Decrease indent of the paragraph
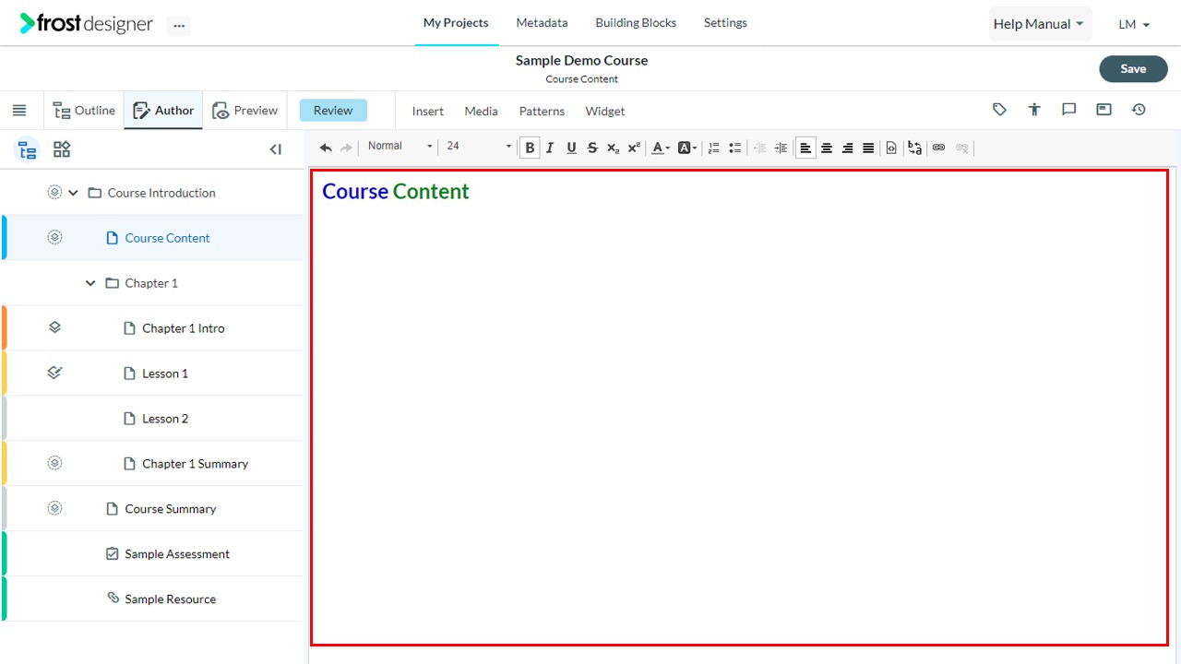 coord(760,148)
